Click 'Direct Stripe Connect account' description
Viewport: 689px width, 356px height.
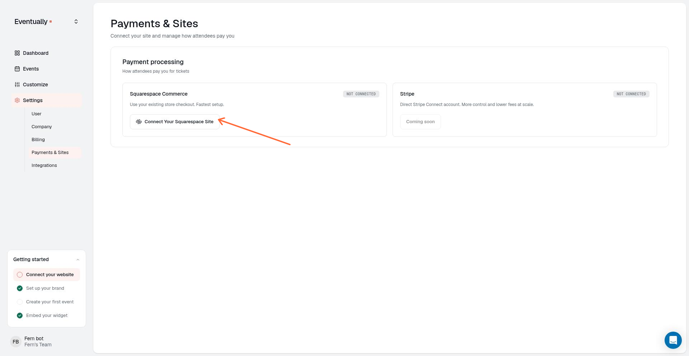coord(467,105)
